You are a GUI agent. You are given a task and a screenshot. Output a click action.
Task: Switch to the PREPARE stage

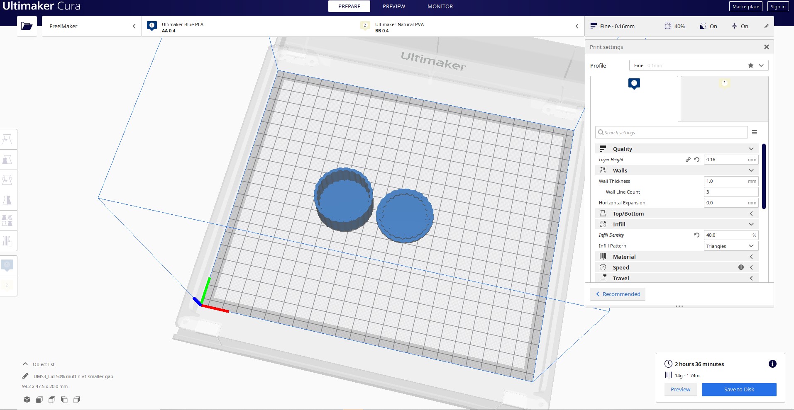click(x=349, y=6)
